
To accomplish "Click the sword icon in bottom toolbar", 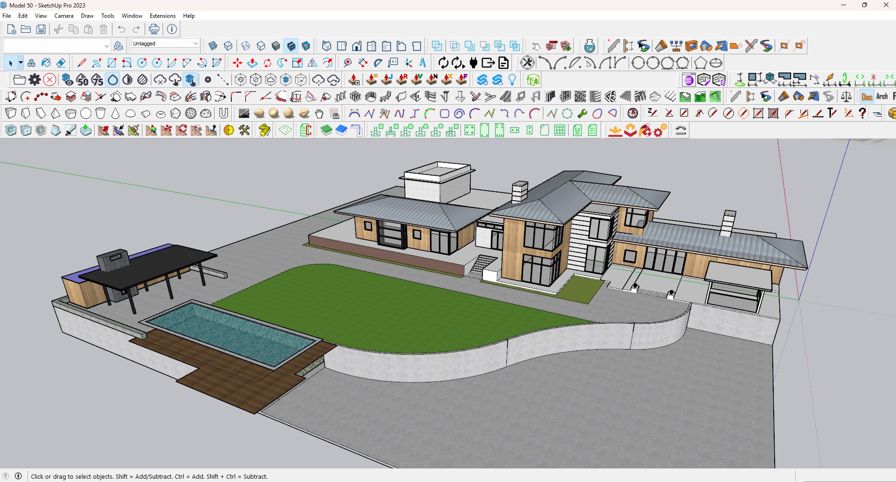I will [71, 130].
